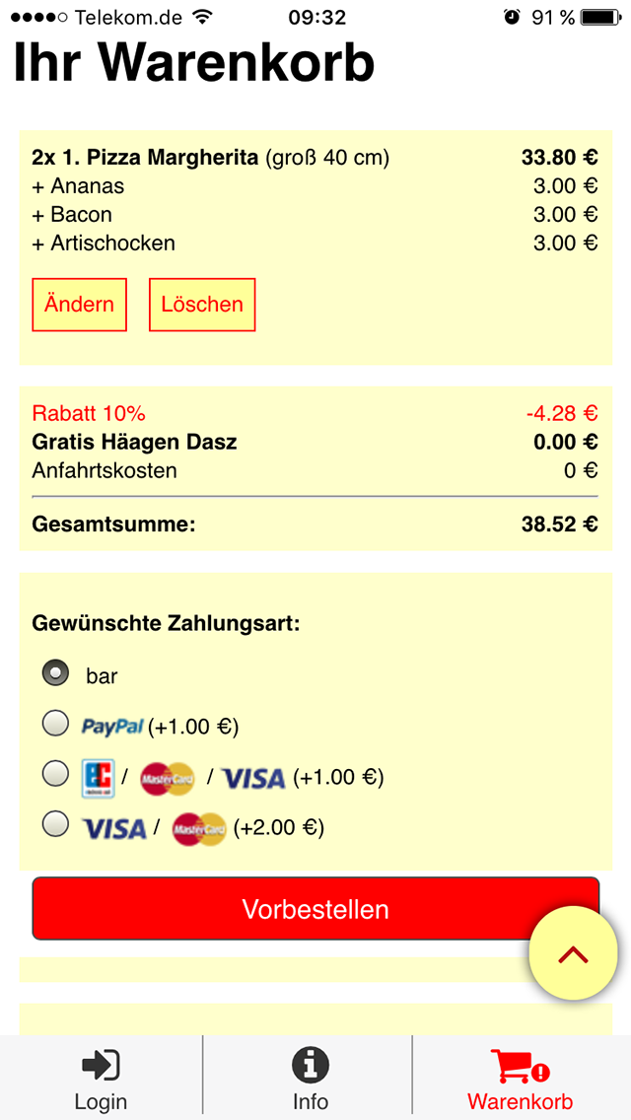631x1120 pixels.
Task: Click the Löschen button
Action: click(x=202, y=305)
